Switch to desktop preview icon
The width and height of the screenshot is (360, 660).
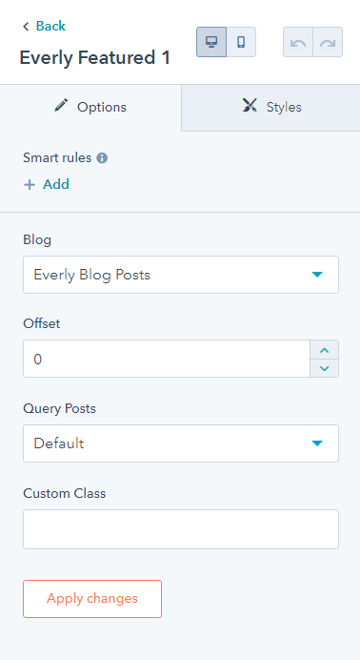211,42
